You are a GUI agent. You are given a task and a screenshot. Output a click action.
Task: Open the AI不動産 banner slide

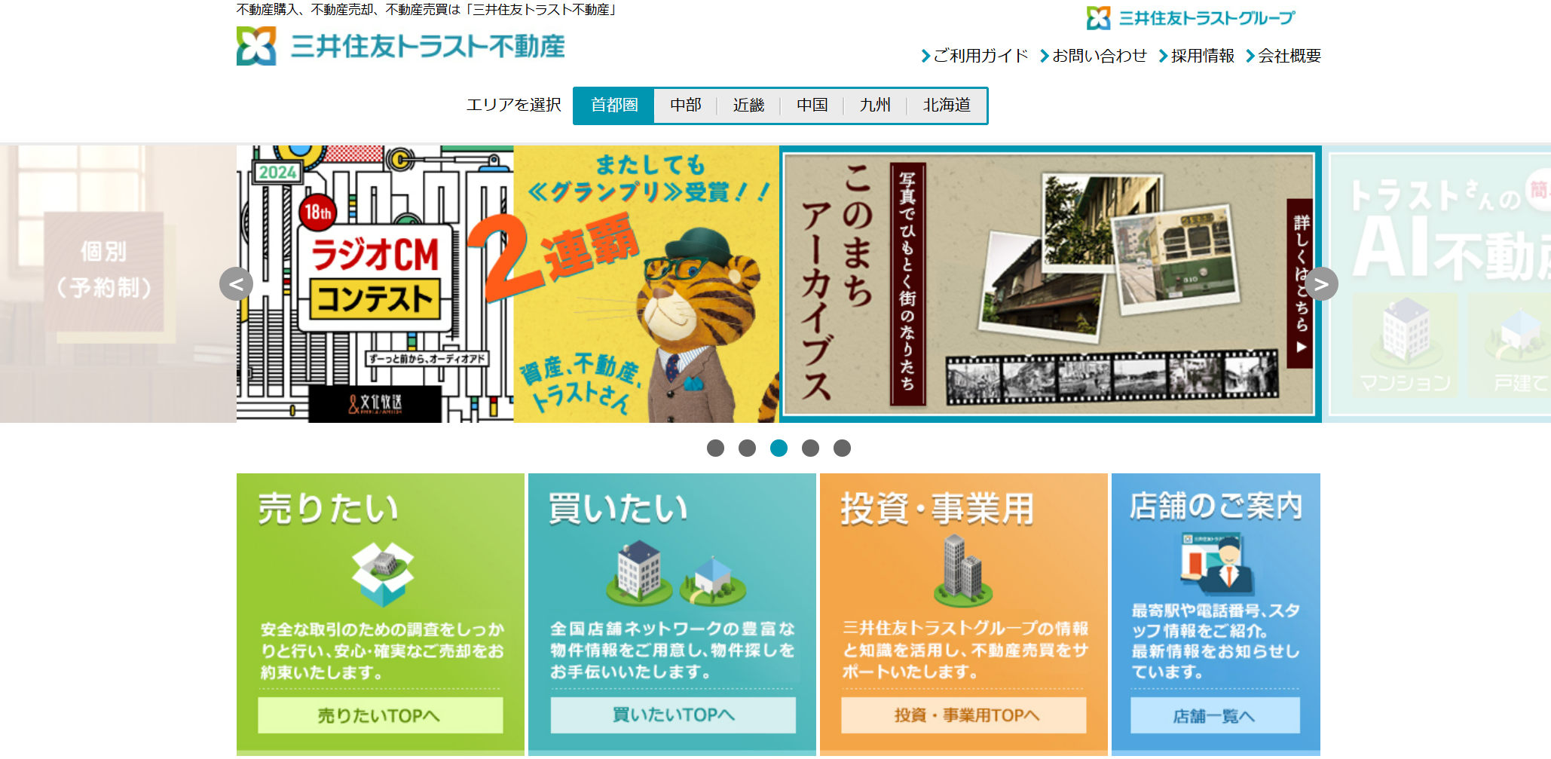click(1438, 284)
